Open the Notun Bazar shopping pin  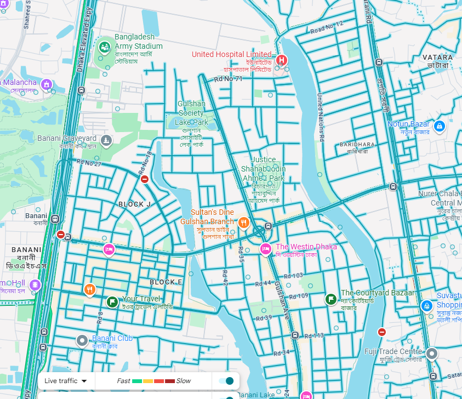coord(440,127)
